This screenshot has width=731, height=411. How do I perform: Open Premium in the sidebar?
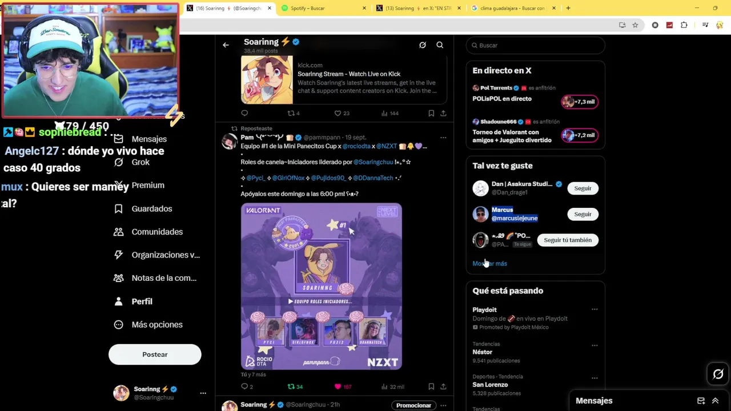tap(139, 185)
